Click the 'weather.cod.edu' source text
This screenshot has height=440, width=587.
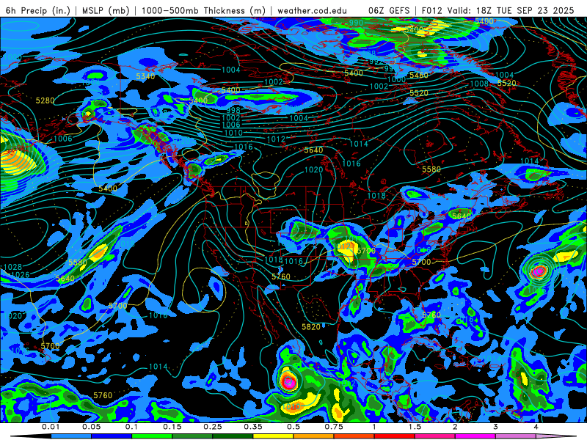click(x=312, y=10)
